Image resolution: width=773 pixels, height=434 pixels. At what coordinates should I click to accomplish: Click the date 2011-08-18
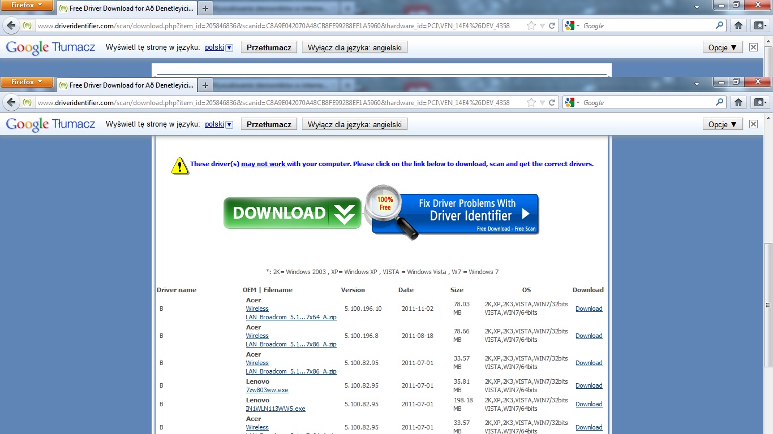tap(417, 336)
